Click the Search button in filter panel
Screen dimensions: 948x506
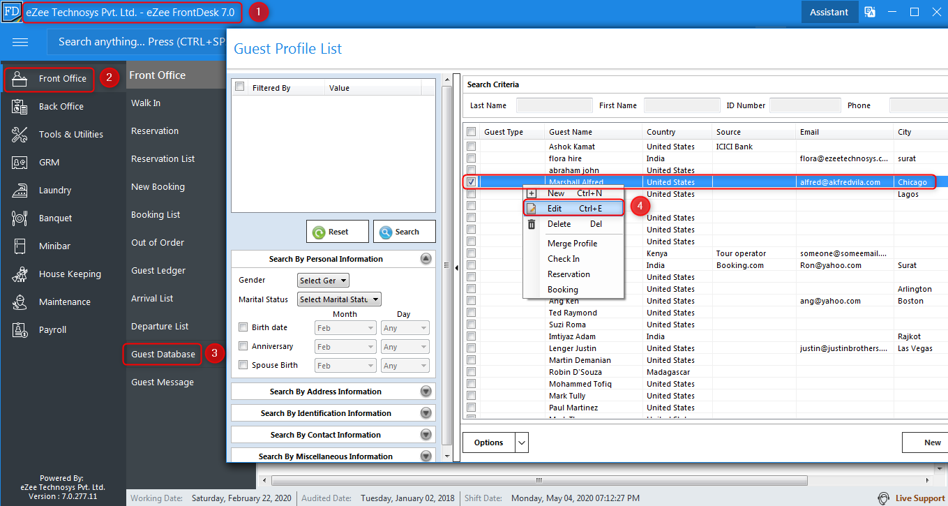pos(405,232)
